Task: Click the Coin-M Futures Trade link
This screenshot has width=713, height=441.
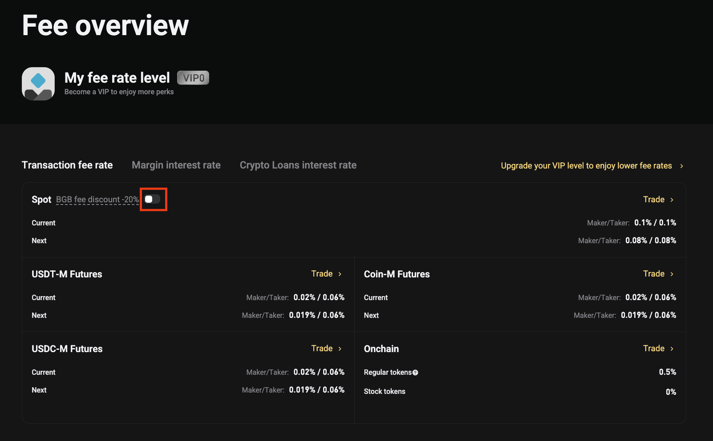Action: (x=658, y=274)
